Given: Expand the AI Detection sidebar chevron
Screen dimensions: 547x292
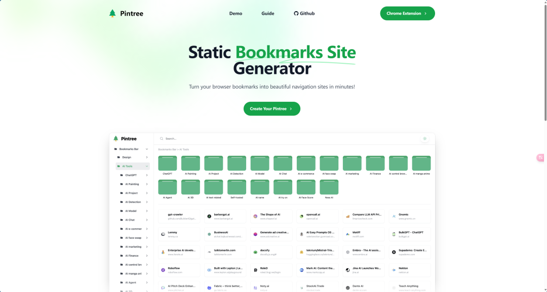Looking at the screenshot, I should pos(147,202).
